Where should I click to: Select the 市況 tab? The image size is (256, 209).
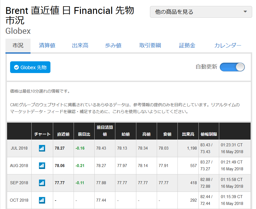pos(18,46)
